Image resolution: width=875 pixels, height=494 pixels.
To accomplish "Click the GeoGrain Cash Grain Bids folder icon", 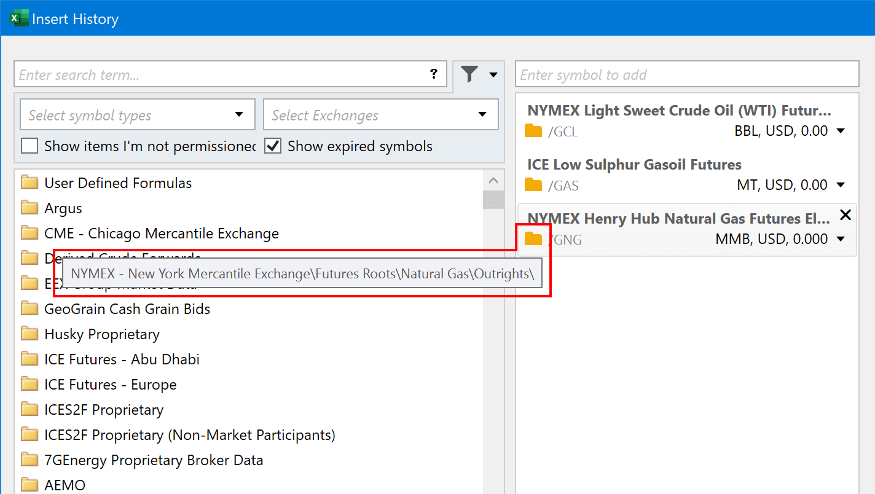I will point(29,309).
